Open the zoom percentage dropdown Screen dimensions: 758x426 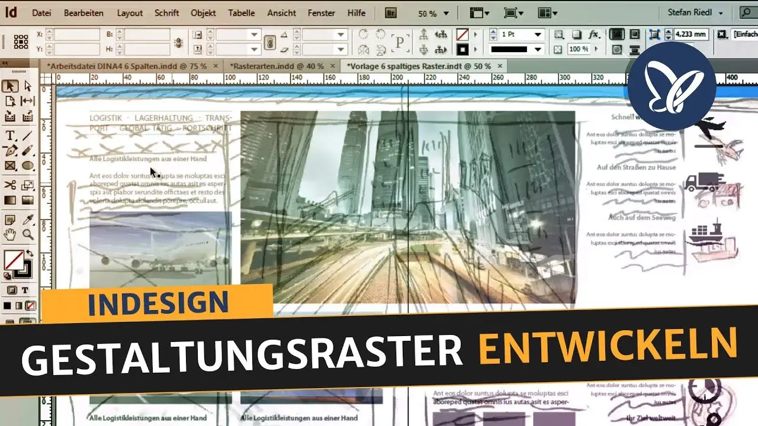click(445, 13)
